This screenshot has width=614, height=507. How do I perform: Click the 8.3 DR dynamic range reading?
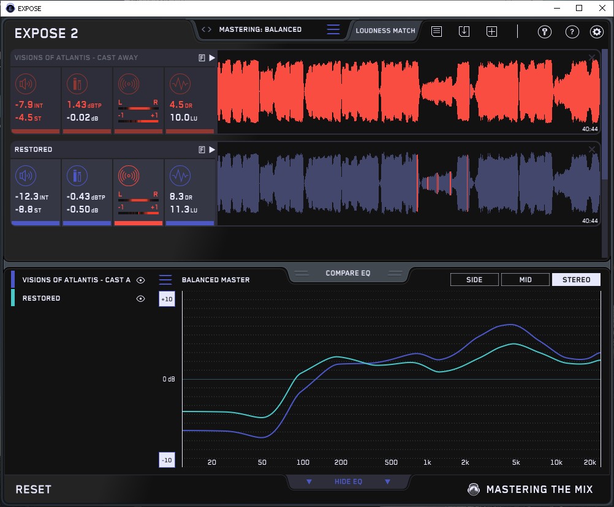coord(181,197)
